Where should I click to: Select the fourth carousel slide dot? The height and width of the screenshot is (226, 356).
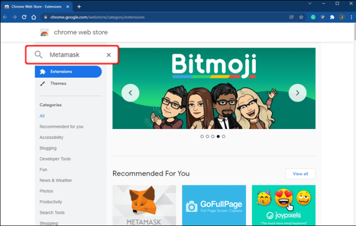[x=218, y=137]
